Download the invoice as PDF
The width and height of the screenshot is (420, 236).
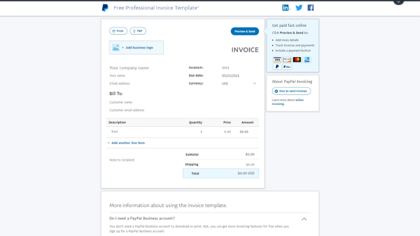pos(138,31)
